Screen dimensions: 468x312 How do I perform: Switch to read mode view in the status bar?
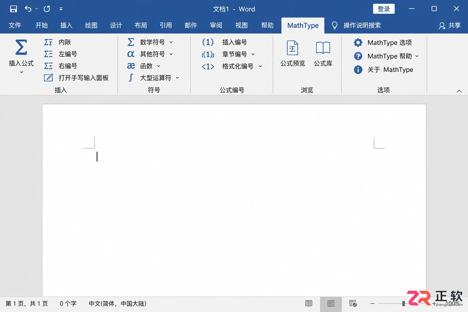(x=309, y=304)
